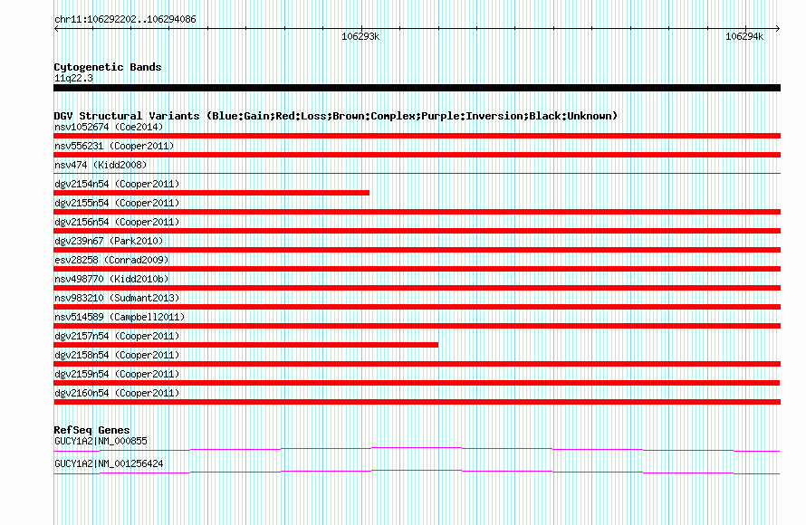Click the right arrow of the ruler
The height and width of the screenshot is (525, 806).
(777, 28)
